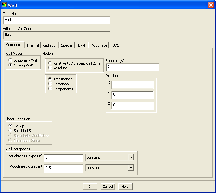Open the Radiation tab

50,45
